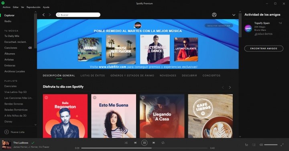
Task: Click the saved checkmark next to The Ludlows
Action: [33, 143]
